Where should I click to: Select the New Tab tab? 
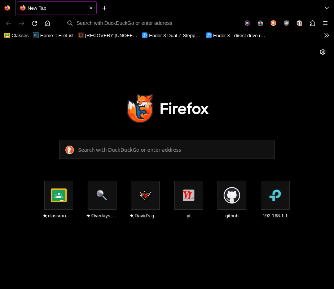pos(57,8)
